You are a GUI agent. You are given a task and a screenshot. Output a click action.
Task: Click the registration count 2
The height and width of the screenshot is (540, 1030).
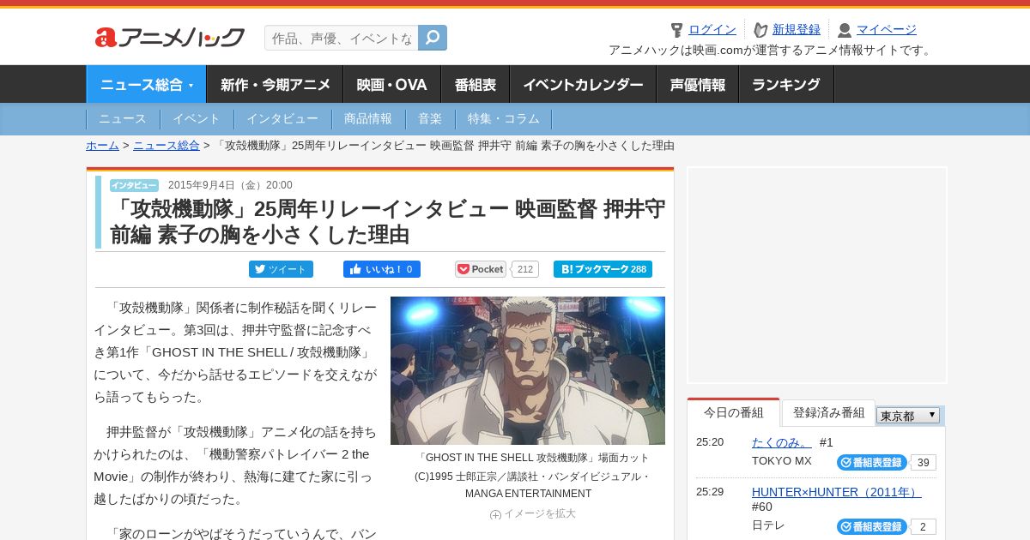click(924, 527)
